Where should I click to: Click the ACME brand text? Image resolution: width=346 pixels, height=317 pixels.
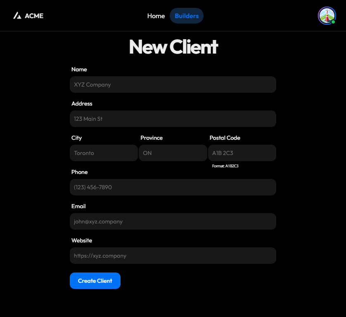[34, 16]
